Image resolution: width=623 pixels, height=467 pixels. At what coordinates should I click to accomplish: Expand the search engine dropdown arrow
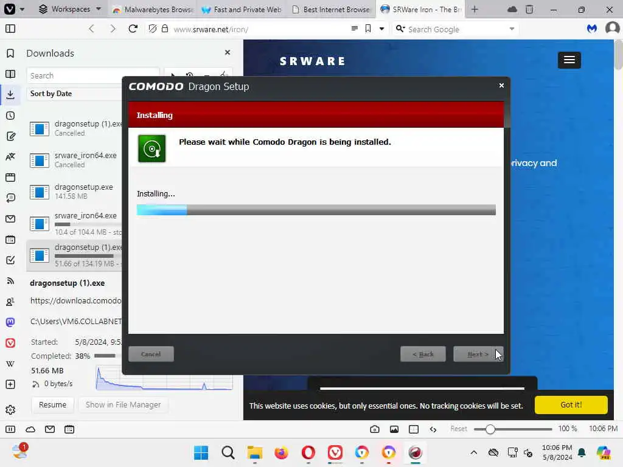coord(512,29)
